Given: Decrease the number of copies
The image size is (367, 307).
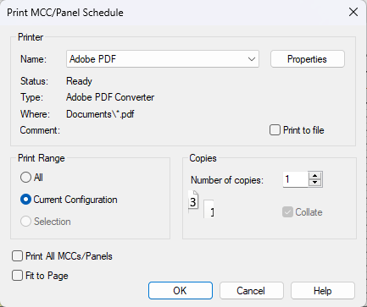Looking at the screenshot, I should point(315,183).
